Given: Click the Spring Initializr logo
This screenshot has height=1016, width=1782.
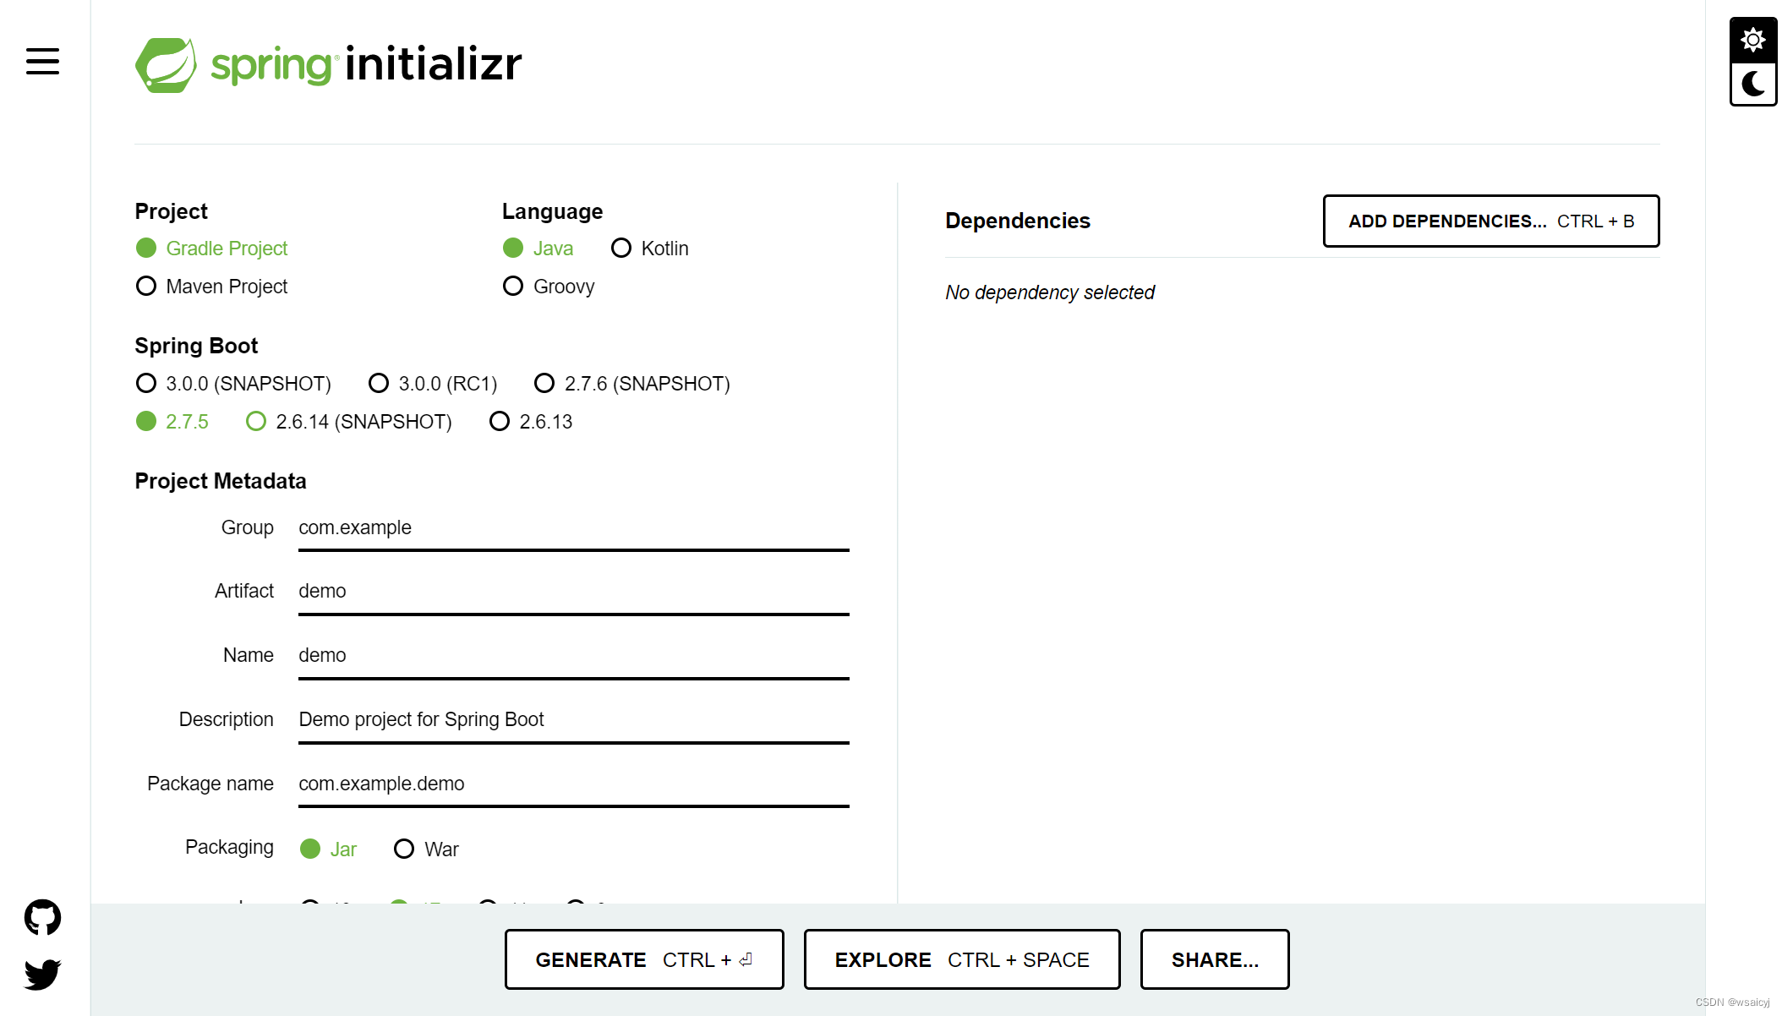Looking at the screenshot, I should 328,64.
